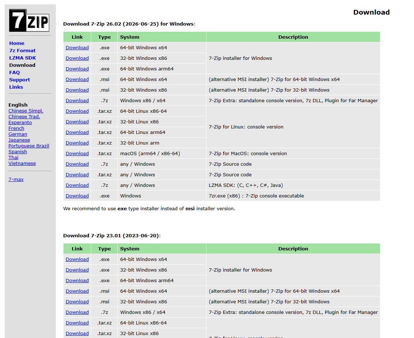Click '7-Zip for Linux: console version' in 26.02 table
This screenshot has width=414, height=338.
click(246, 127)
